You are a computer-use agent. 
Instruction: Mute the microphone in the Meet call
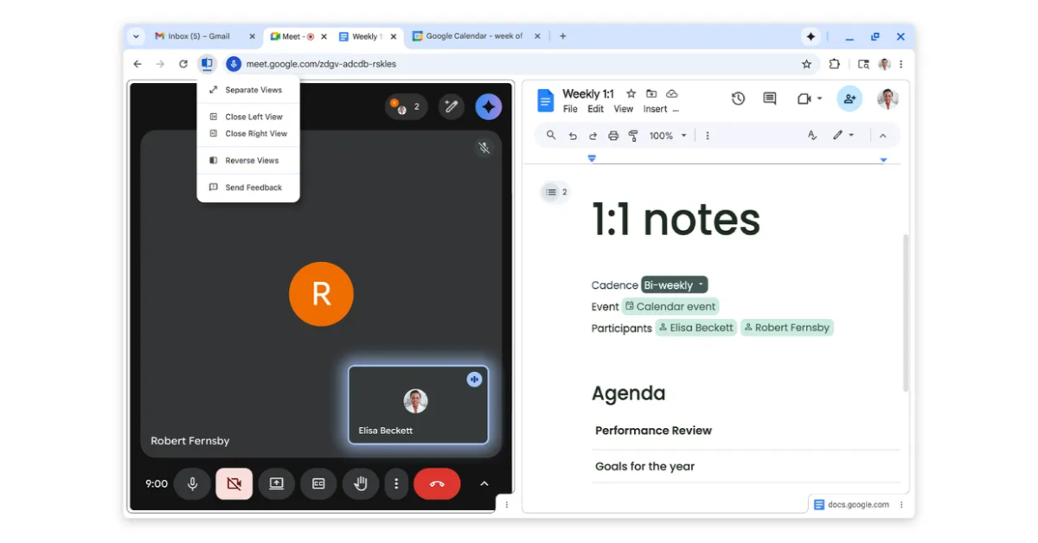click(x=192, y=483)
